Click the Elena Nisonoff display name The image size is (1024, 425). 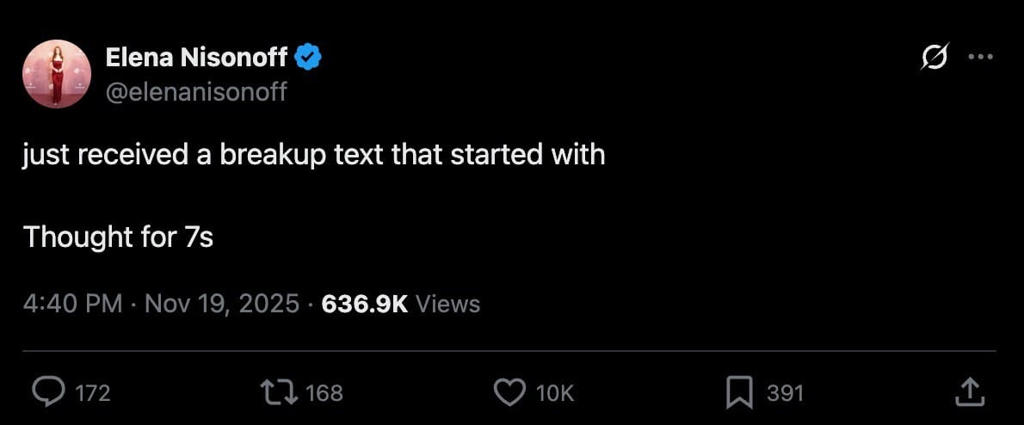[x=196, y=58]
